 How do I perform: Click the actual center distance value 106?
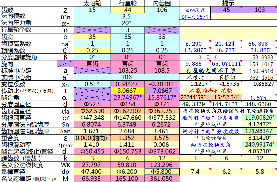[127, 77]
